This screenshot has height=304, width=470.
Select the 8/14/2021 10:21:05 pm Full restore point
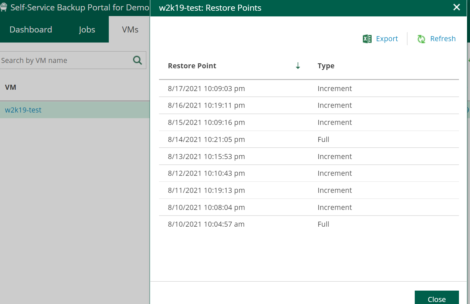206,140
